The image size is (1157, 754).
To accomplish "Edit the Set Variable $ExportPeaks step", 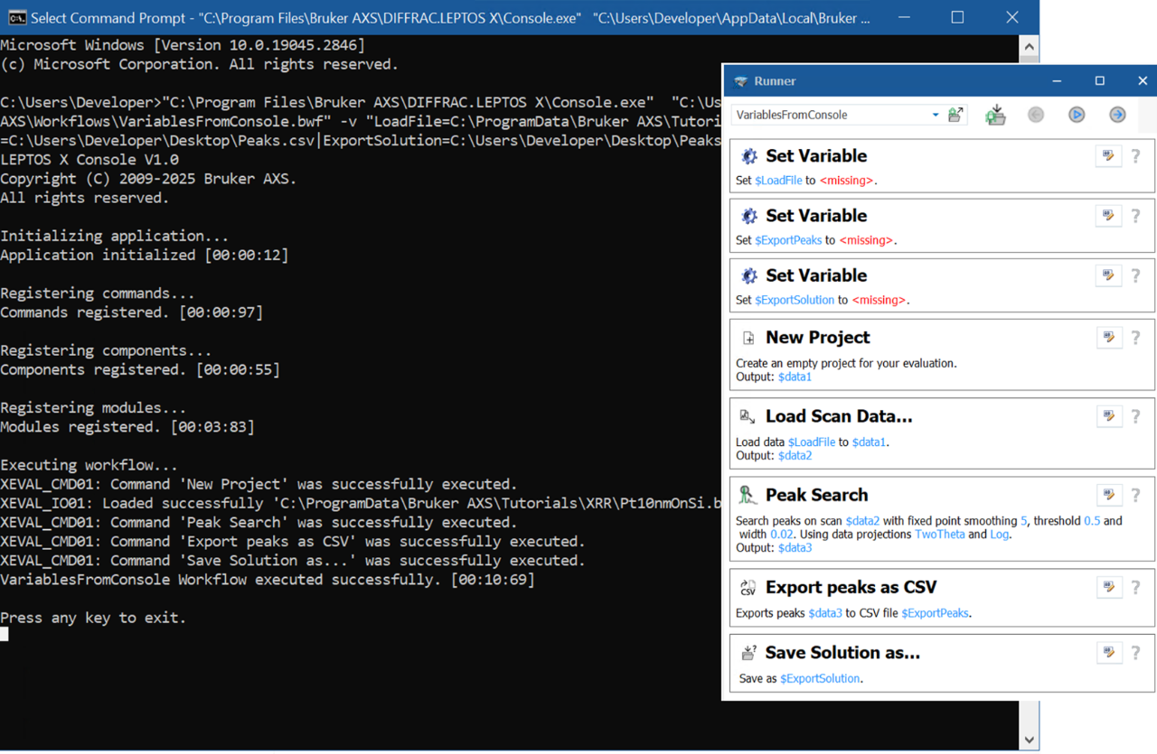I will coord(1108,216).
